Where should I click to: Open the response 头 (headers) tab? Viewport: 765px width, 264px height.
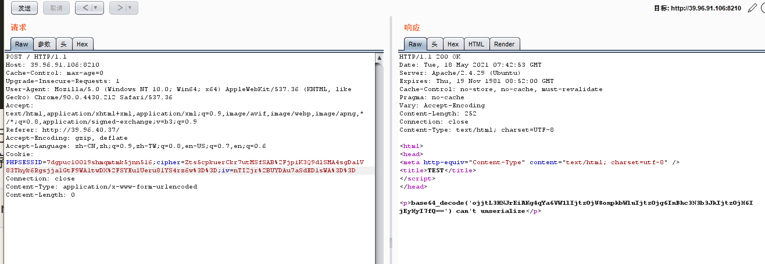(435, 44)
